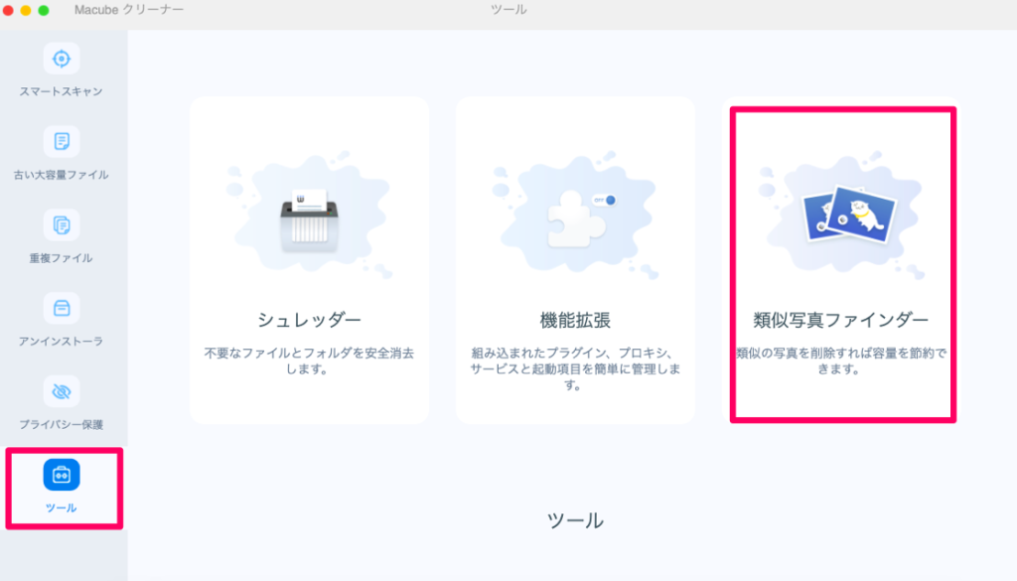Click the paper shredder illustration
Viewport: 1017px width, 581px height.
click(309, 217)
